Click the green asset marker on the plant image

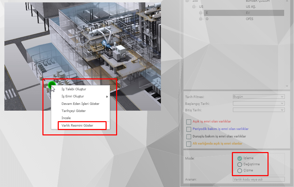pos(52,85)
